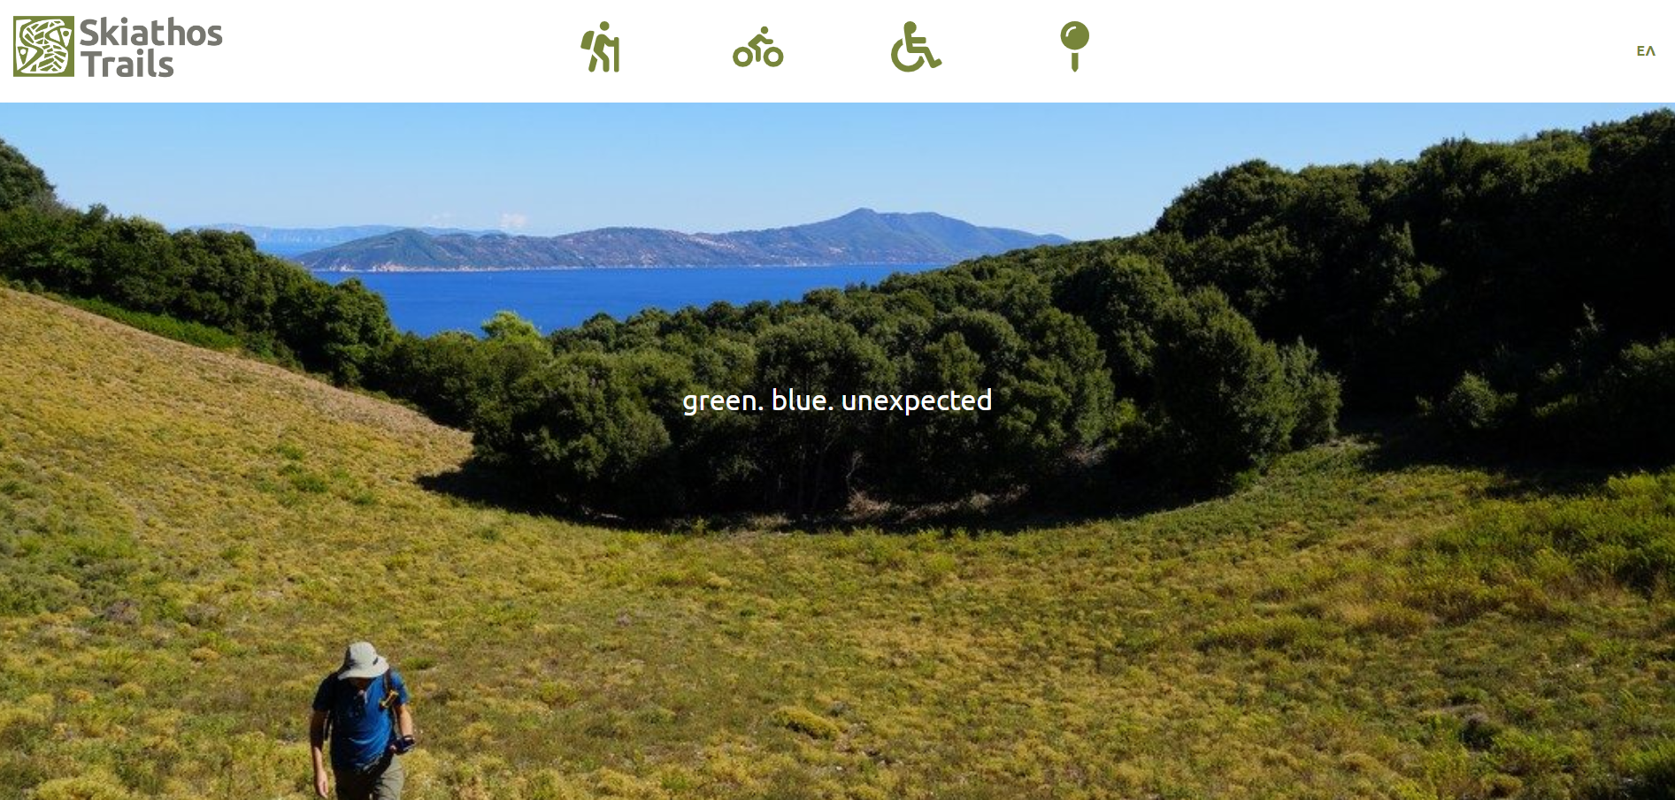Image resolution: width=1675 pixels, height=800 pixels.
Task: Click the Skiathos Trails square logo emblem
Action: pos(43,46)
